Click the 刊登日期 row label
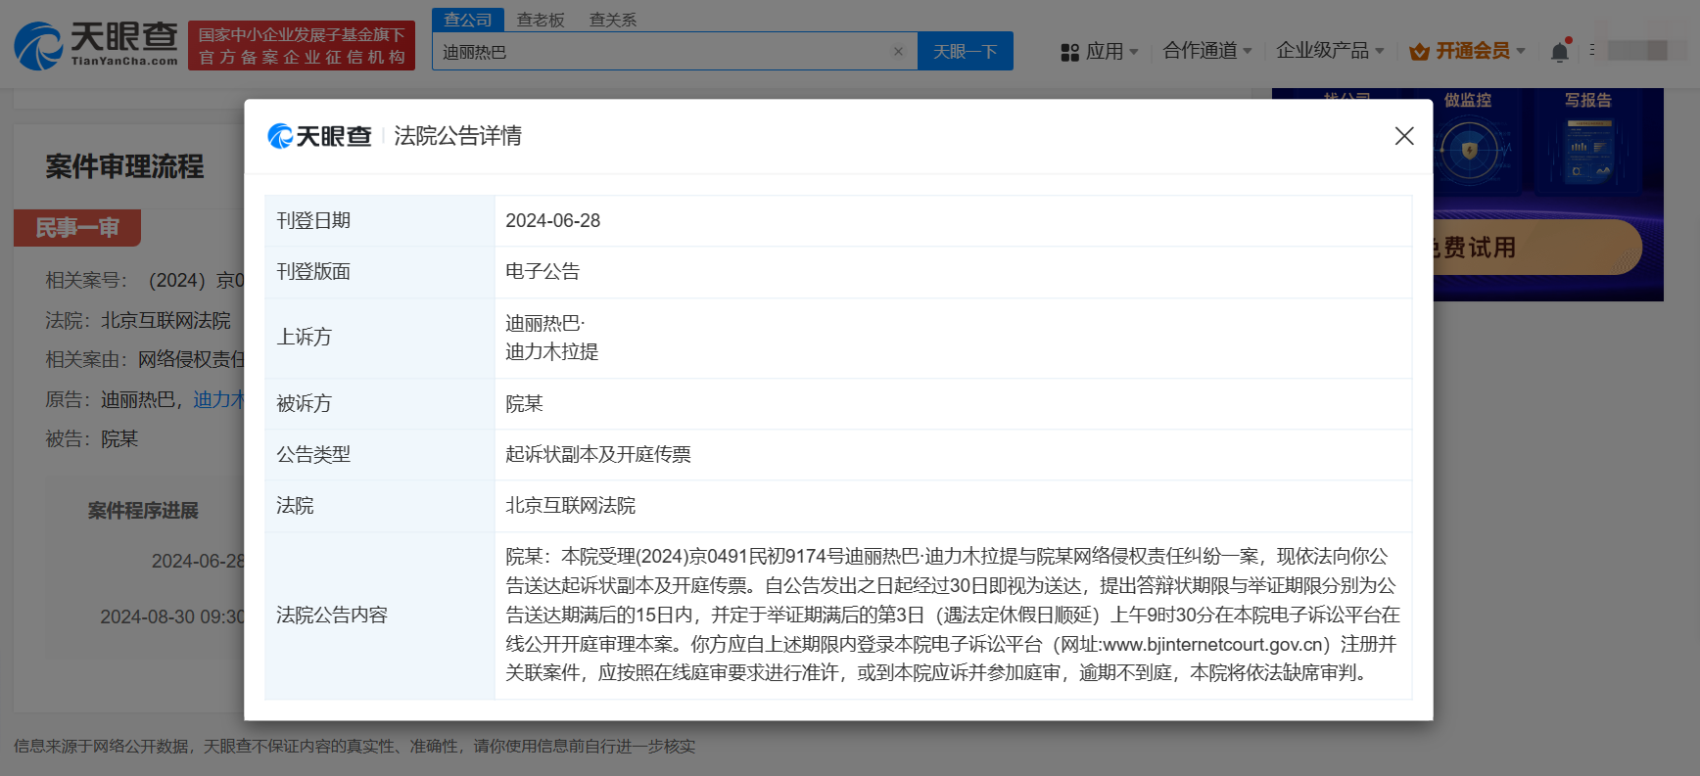The image size is (1700, 776). (313, 221)
